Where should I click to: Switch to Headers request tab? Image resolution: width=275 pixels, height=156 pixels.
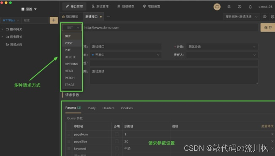109,108
